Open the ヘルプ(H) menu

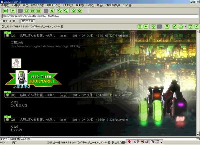[127, 5]
